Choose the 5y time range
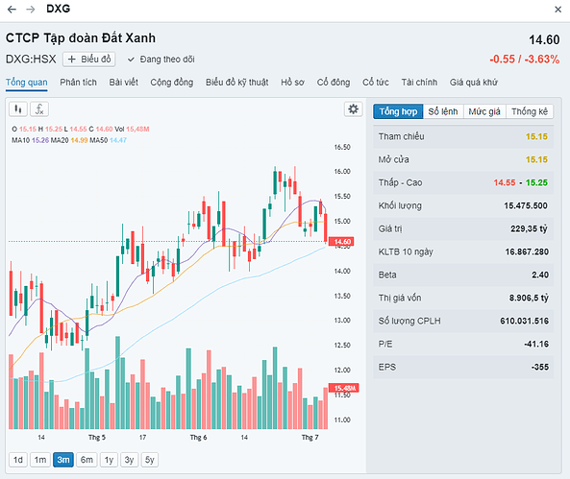This screenshot has width=570, height=479. pyautogui.click(x=150, y=460)
